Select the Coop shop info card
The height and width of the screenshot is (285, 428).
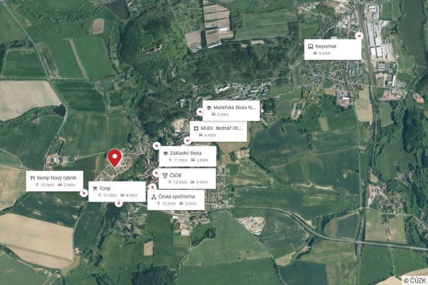tap(117, 191)
